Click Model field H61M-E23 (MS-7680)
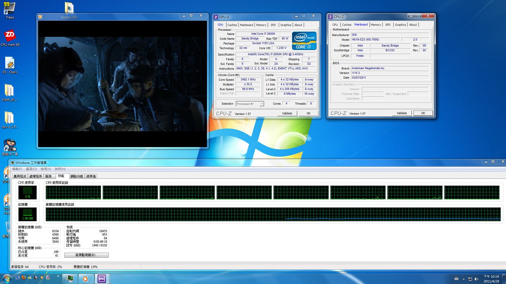This screenshot has height=284, width=506. (375, 39)
